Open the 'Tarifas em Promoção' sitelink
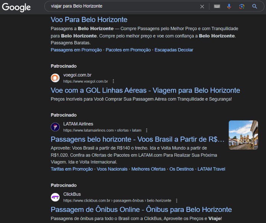 click(x=72, y=169)
